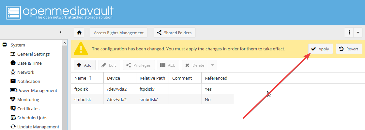Select the Shared Folders breadcrumb
This screenshot has height=130, width=365.
point(175,32)
